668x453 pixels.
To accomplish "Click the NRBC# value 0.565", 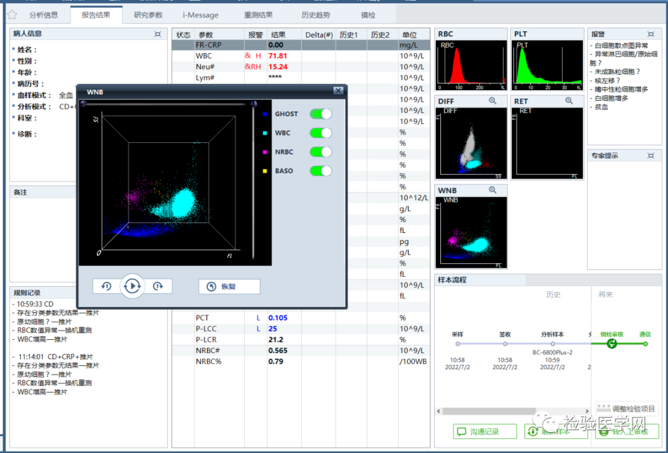I will 278,350.
